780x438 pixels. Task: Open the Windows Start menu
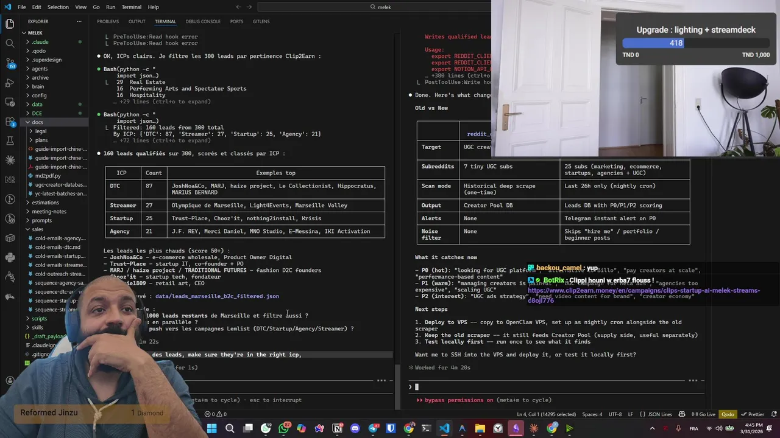tap(211, 428)
